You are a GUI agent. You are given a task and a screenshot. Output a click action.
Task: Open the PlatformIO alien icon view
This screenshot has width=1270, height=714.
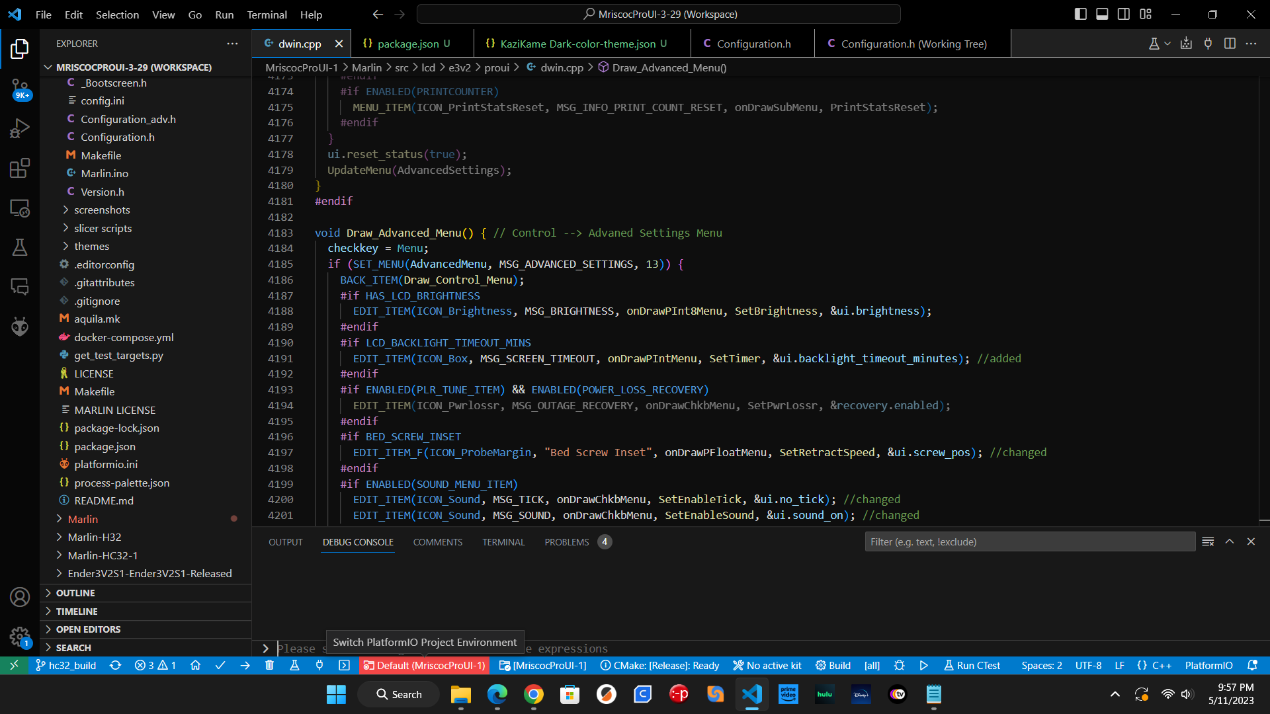point(20,327)
